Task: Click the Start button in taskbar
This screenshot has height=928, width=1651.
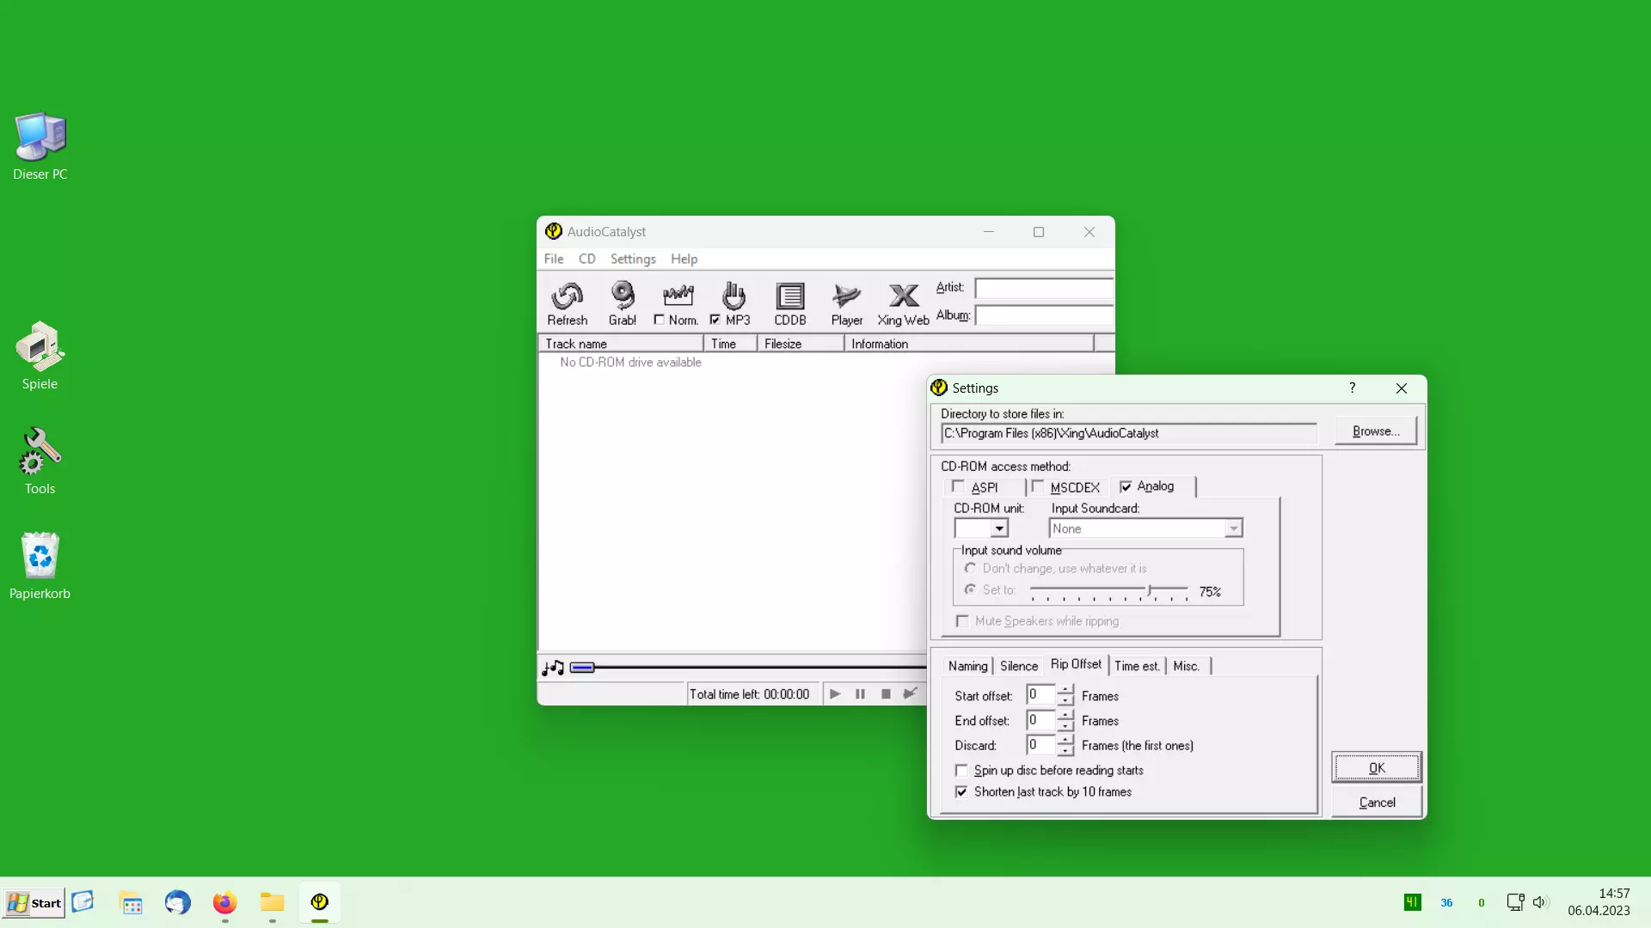Action: pyautogui.click(x=34, y=902)
